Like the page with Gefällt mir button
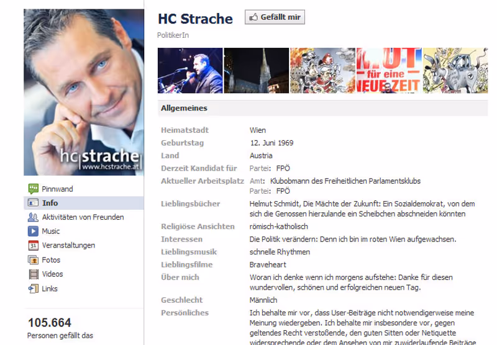This screenshot has width=497, height=345. (x=275, y=17)
